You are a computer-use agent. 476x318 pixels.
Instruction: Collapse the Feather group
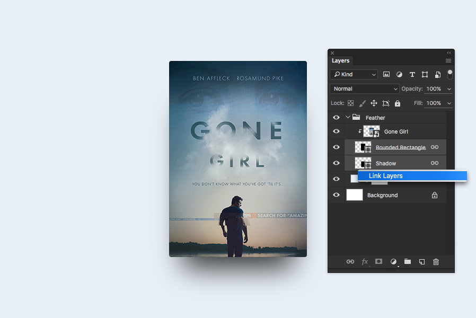tap(347, 117)
